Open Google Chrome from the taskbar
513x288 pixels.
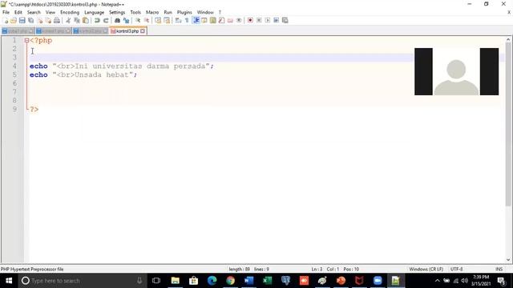click(230, 281)
